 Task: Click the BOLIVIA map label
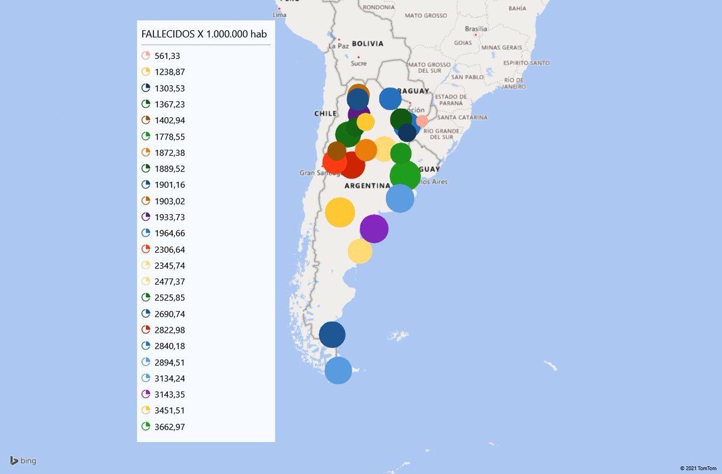[368, 44]
